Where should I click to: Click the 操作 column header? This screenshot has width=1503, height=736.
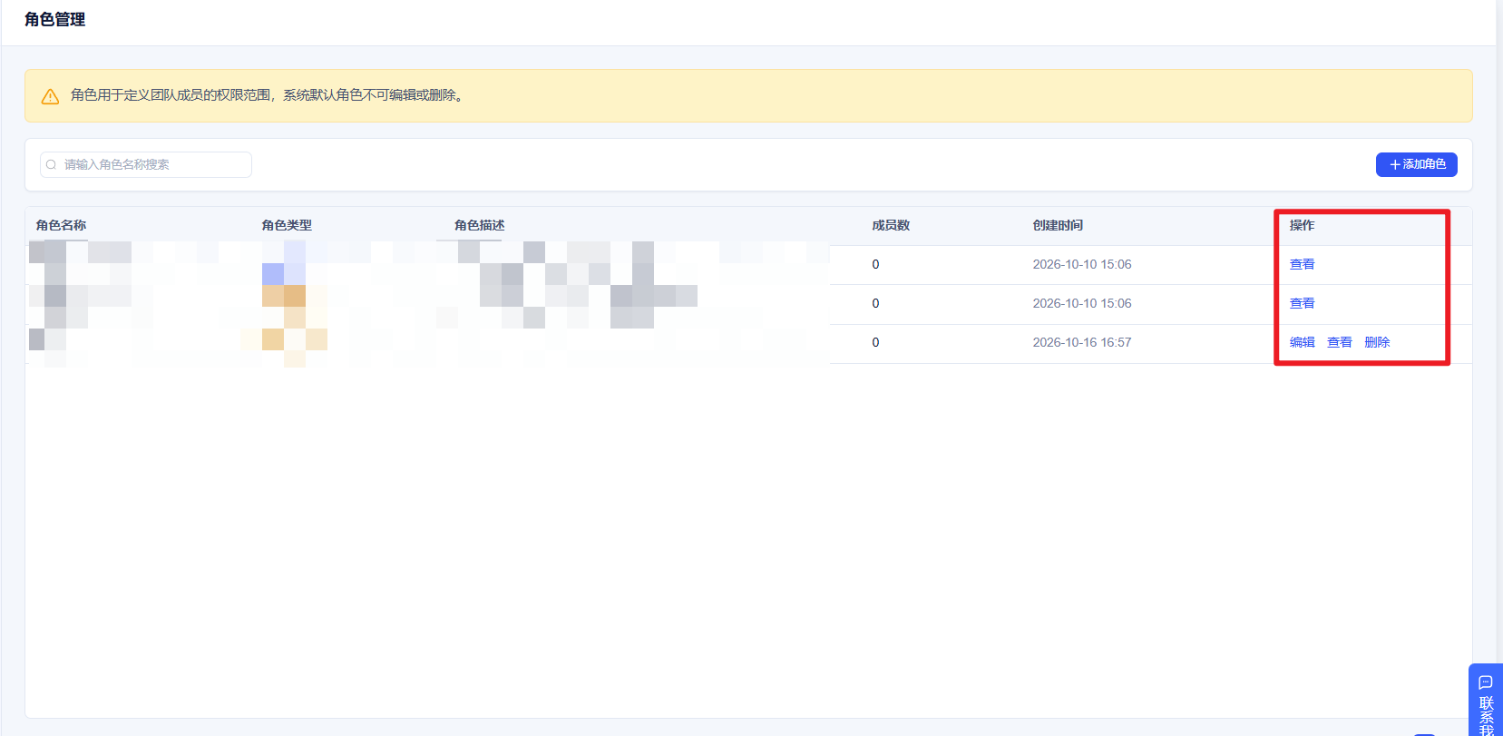pyautogui.click(x=1303, y=225)
